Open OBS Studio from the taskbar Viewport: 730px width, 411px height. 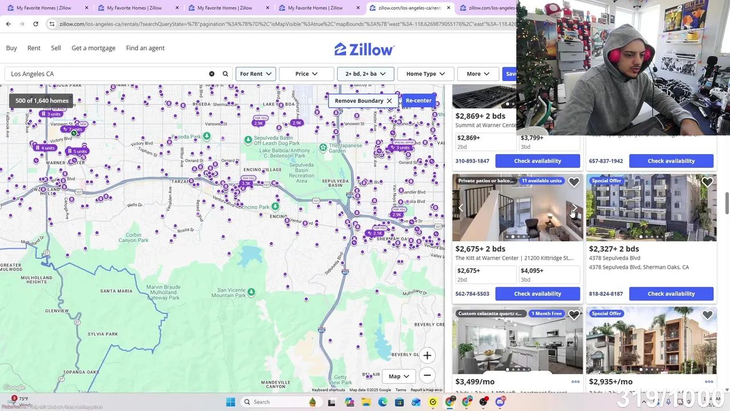[484, 402]
